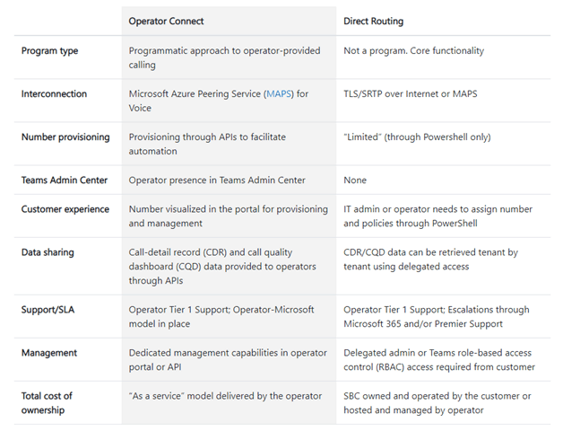Click the Program type row label

[49, 50]
